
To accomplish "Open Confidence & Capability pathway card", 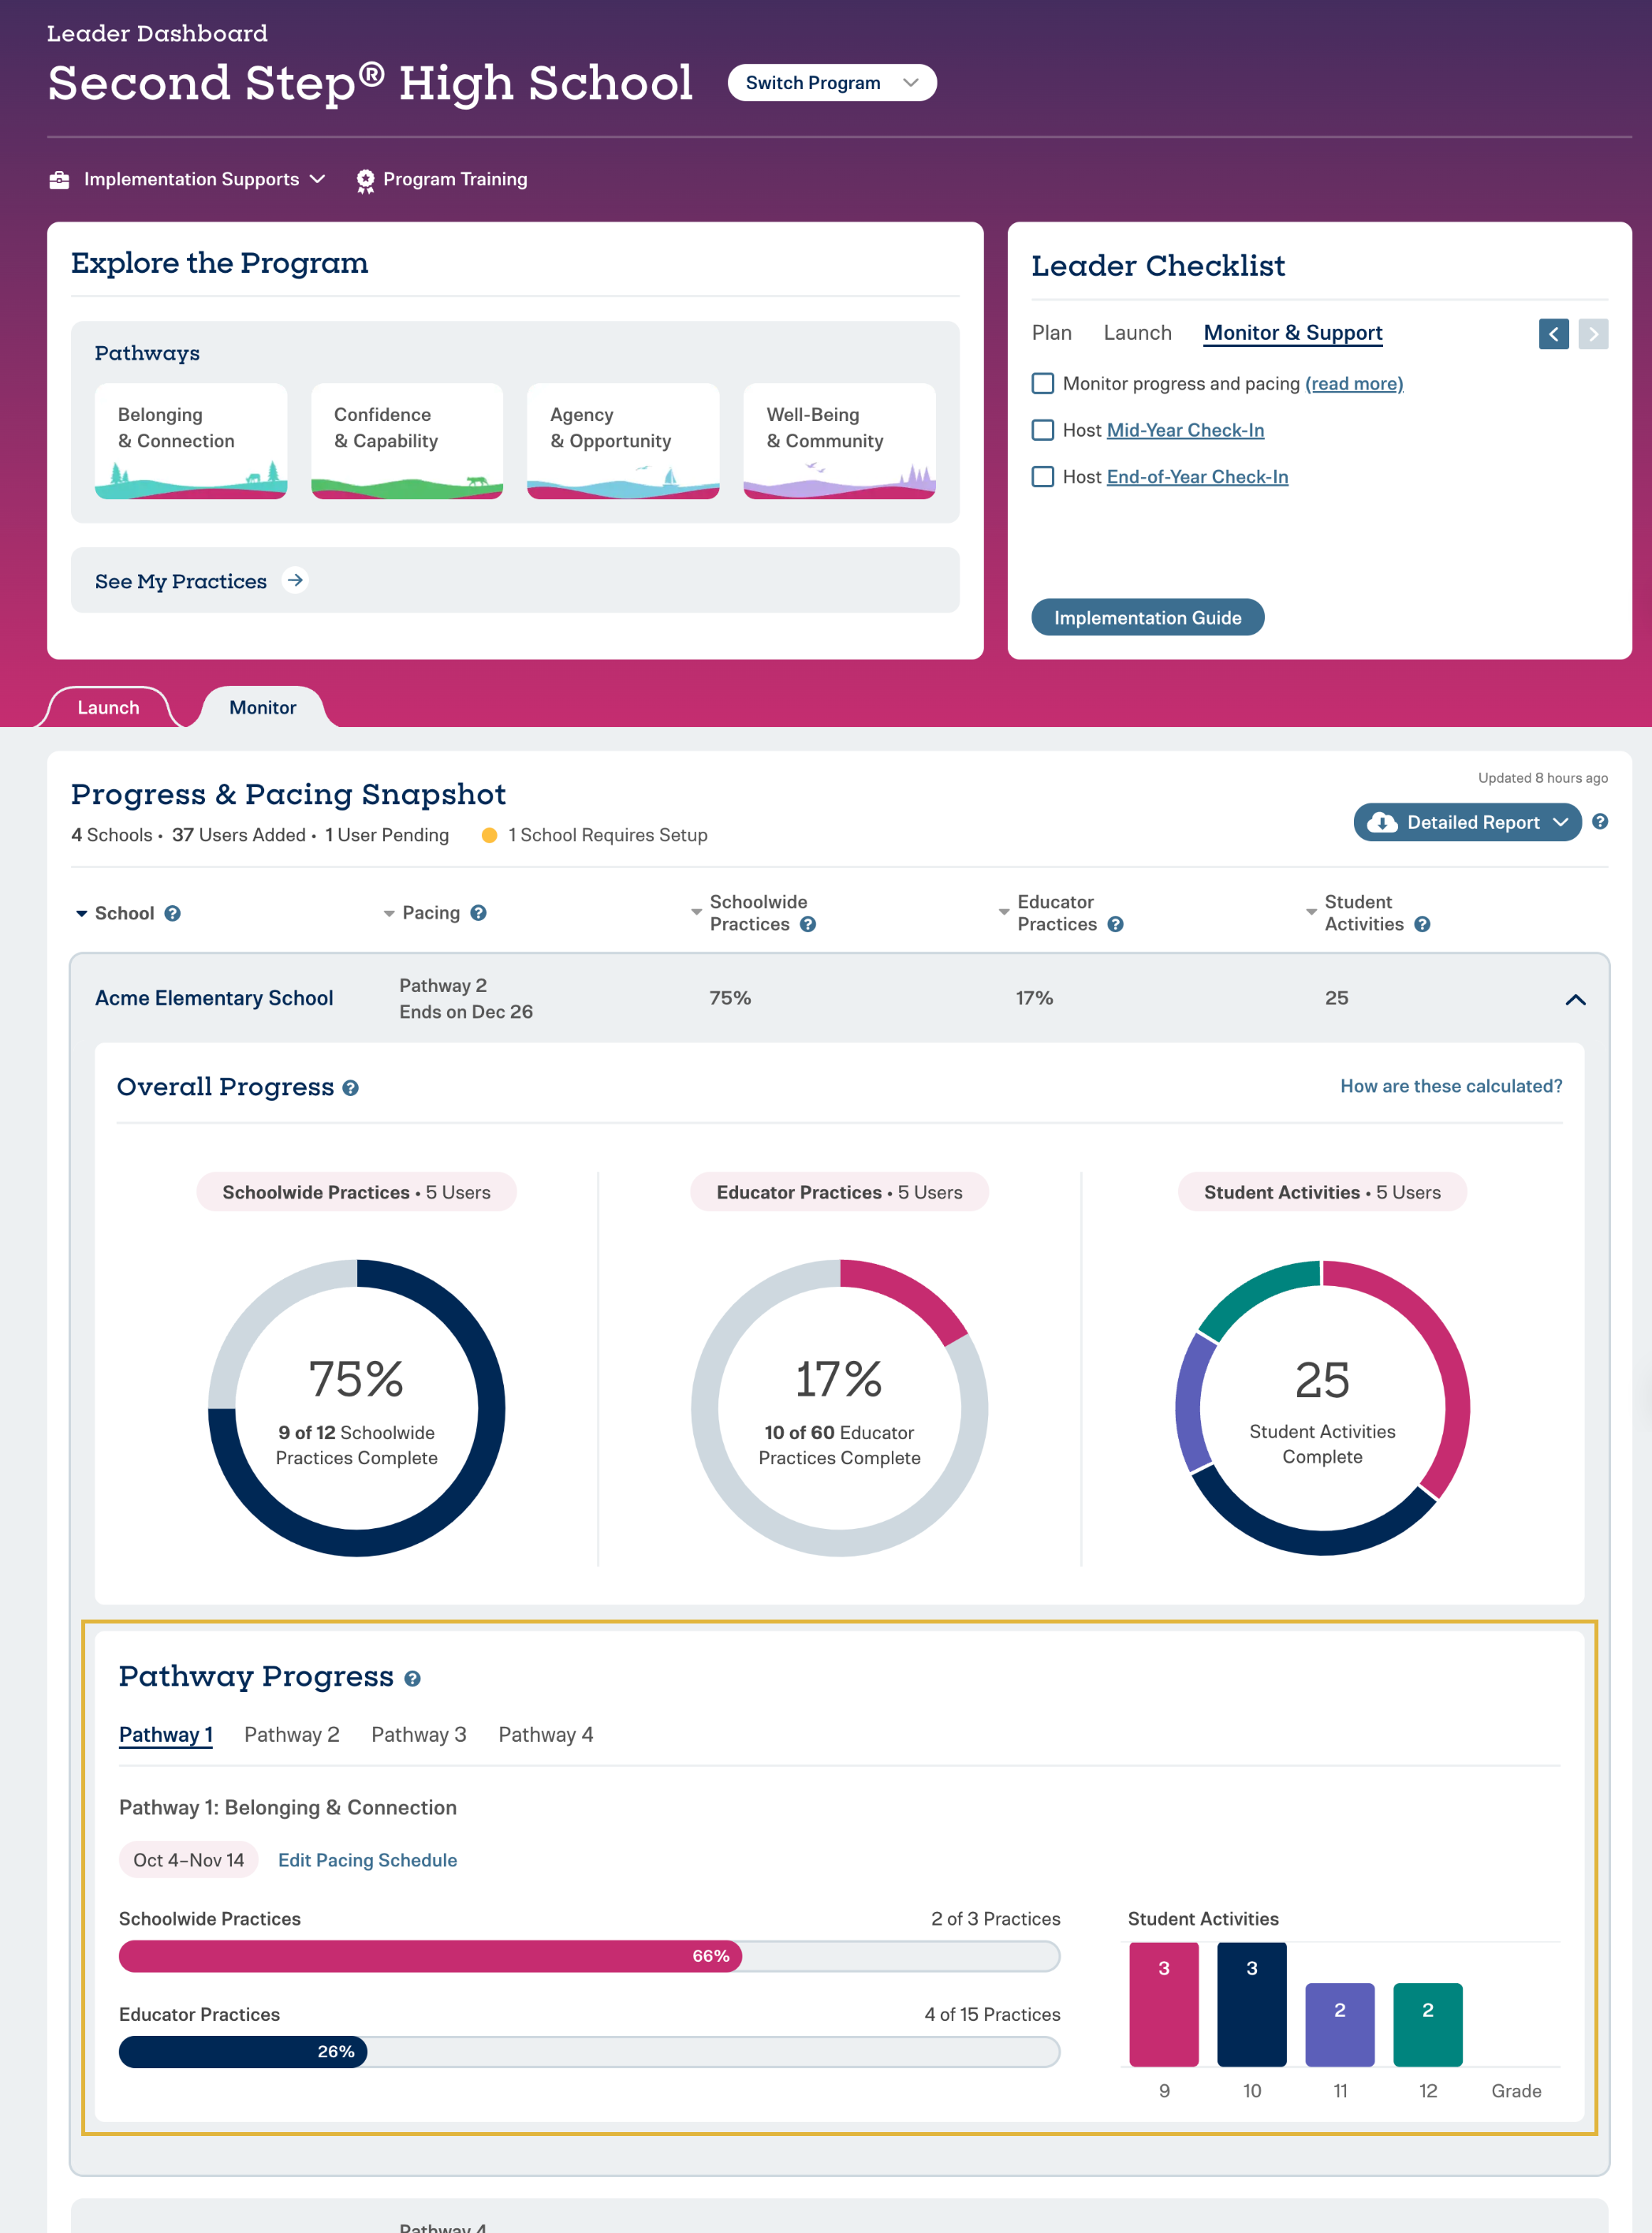I will 407,441.
